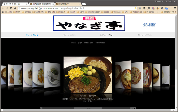Select the Classic White theme
Screen dimensions: 178x112
pos(69,35)
